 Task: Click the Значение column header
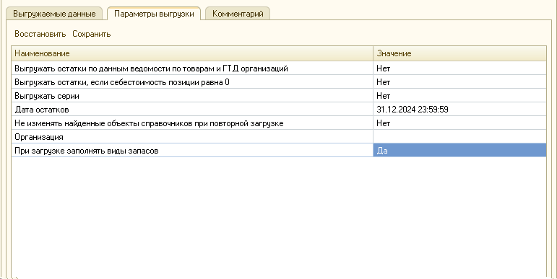[x=459, y=53]
